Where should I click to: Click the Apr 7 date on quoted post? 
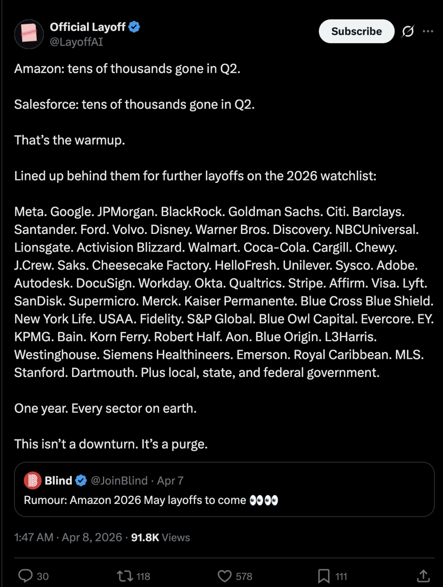(170, 481)
